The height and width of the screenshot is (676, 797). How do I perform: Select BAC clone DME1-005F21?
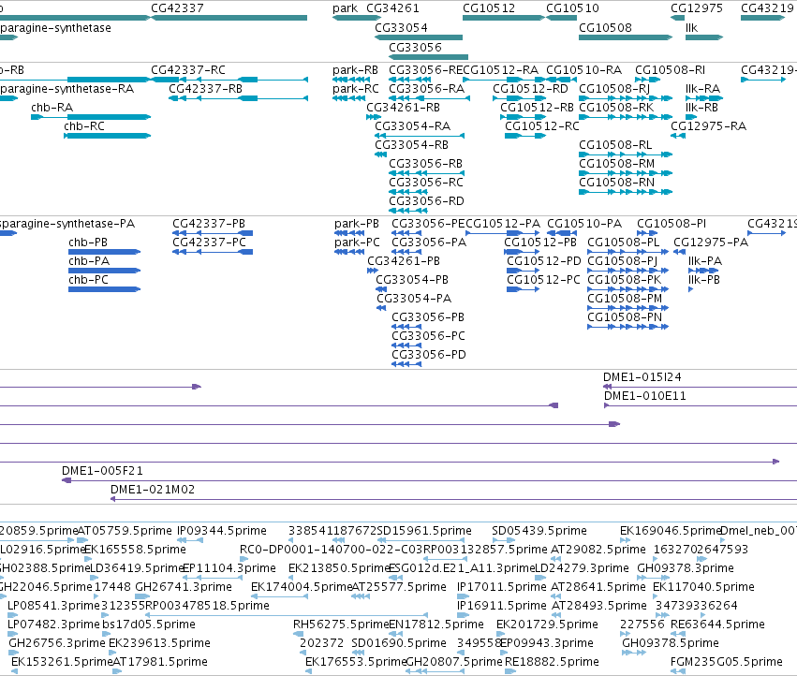pos(102,471)
